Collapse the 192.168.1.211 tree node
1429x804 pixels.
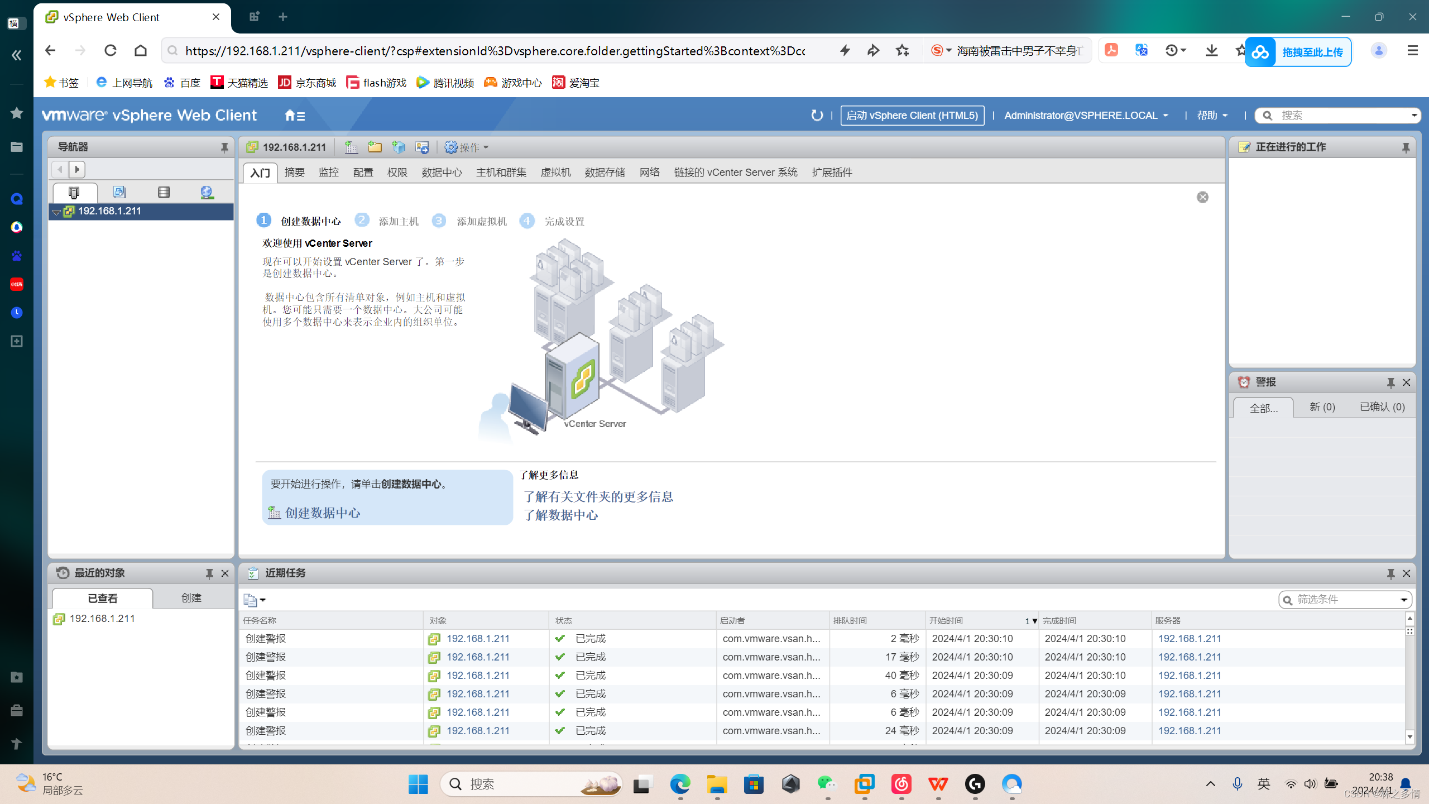pos(56,212)
